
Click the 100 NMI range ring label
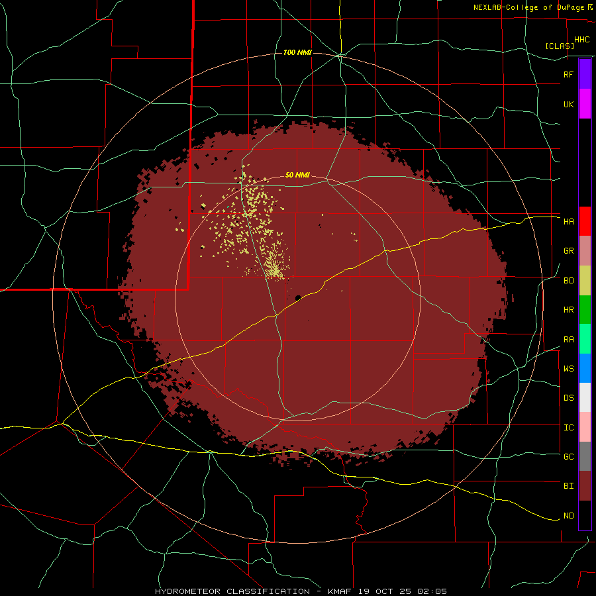pyautogui.click(x=297, y=52)
